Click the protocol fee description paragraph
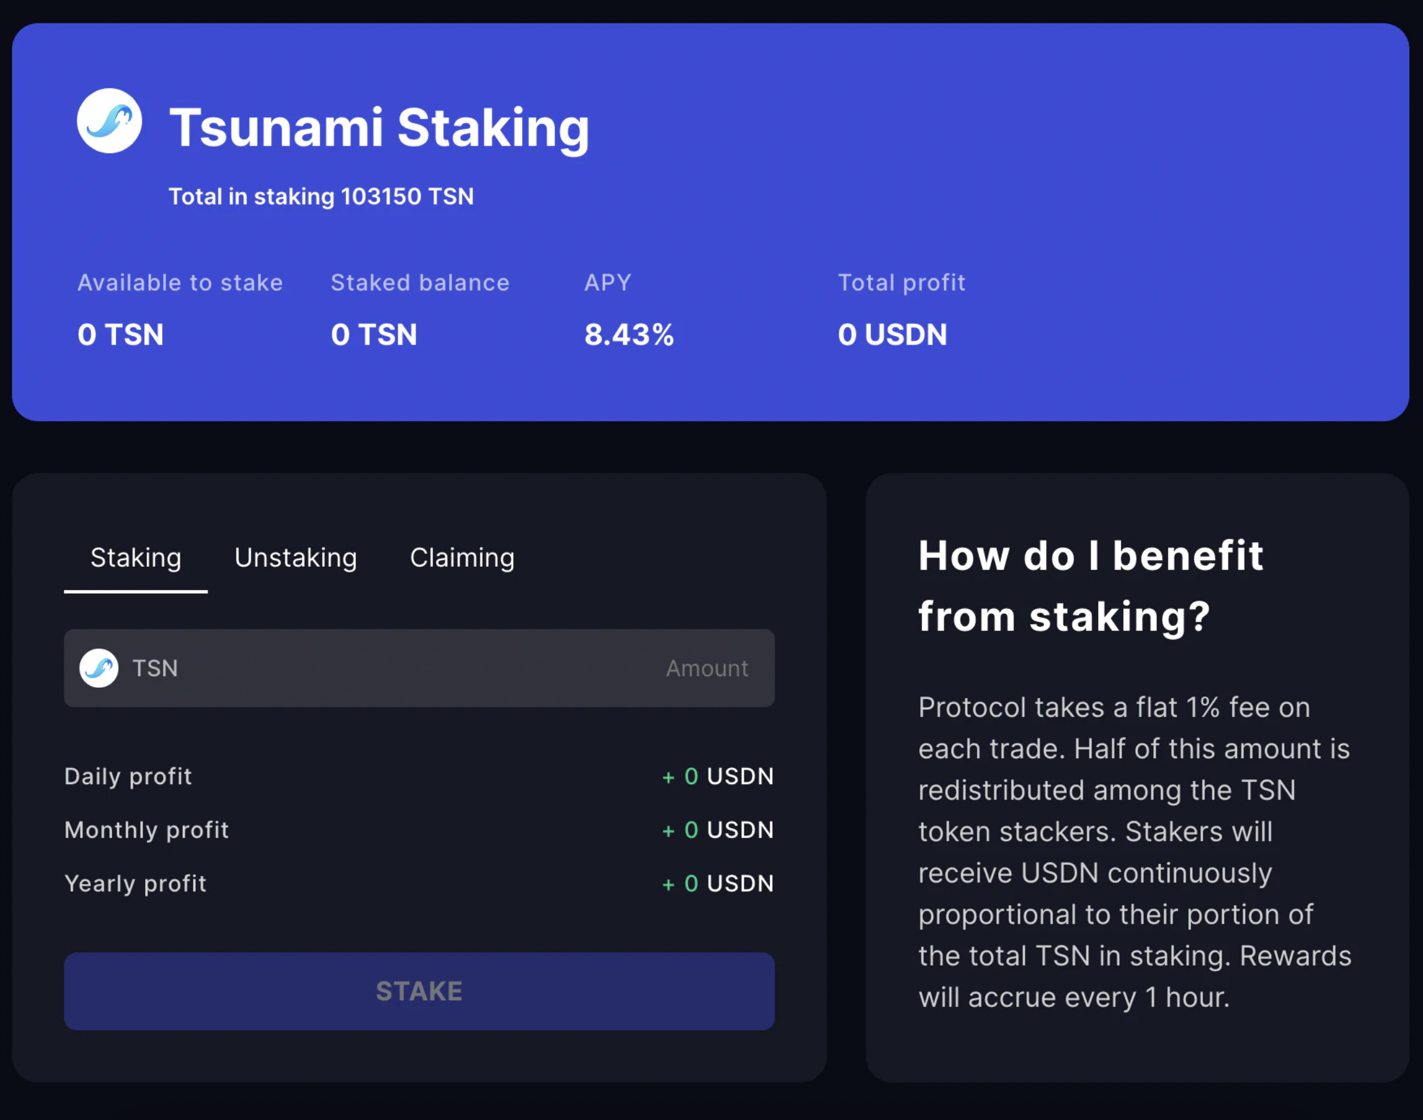 click(1135, 853)
